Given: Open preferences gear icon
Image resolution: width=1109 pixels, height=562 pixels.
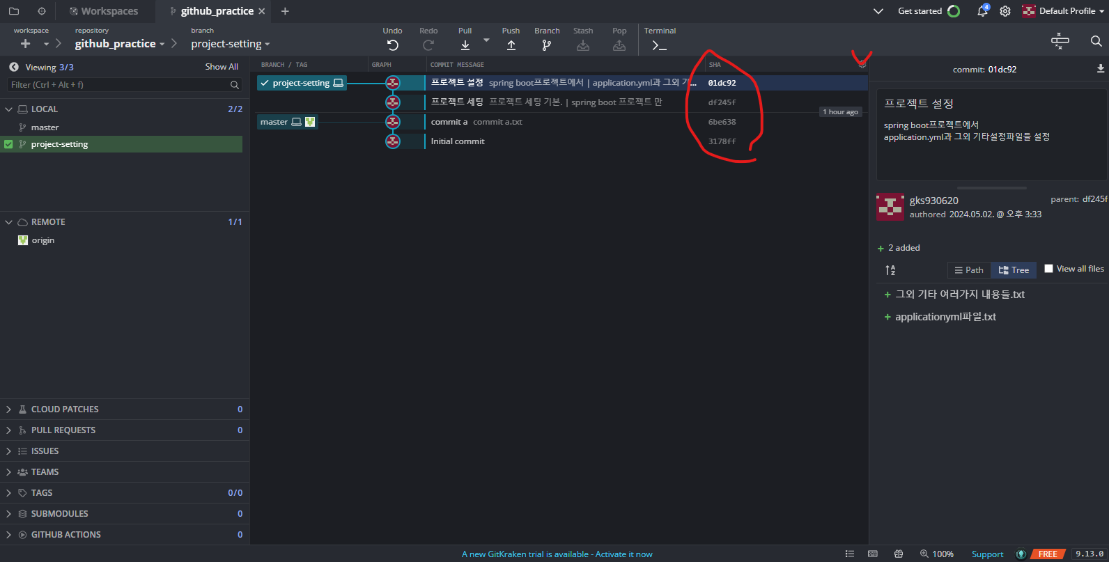Looking at the screenshot, I should point(1005,11).
